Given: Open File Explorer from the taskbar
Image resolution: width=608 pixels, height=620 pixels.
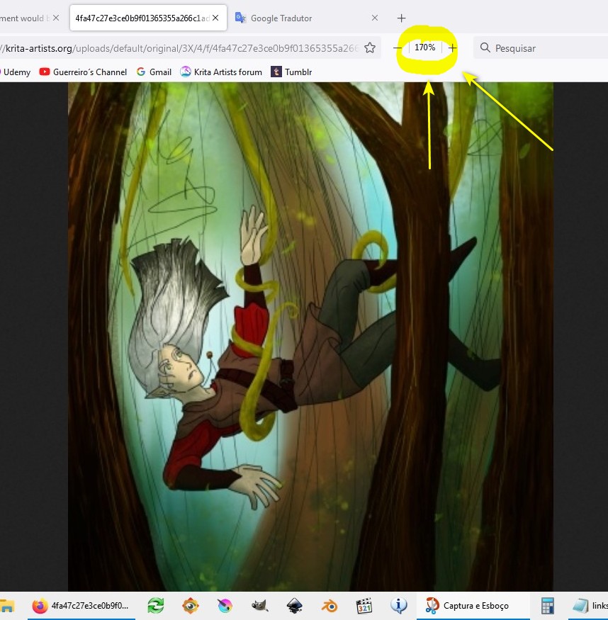Looking at the screenshot, I should (7, 606).
